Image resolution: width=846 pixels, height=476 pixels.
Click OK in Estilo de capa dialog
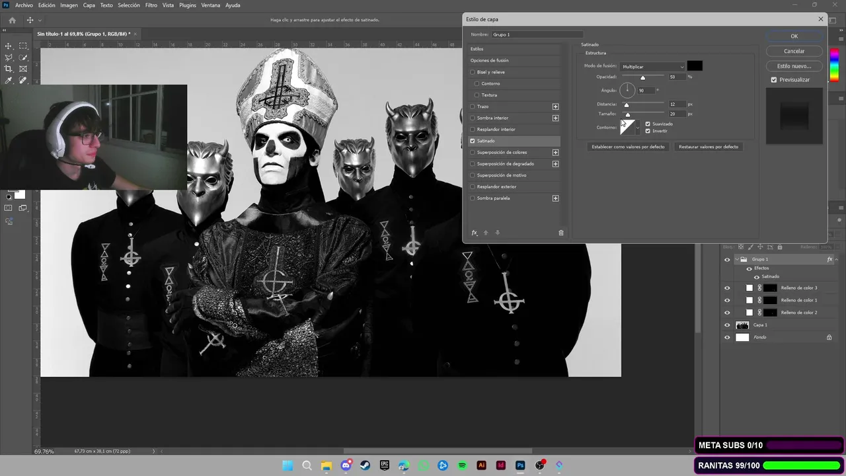(x=794, y=36)
